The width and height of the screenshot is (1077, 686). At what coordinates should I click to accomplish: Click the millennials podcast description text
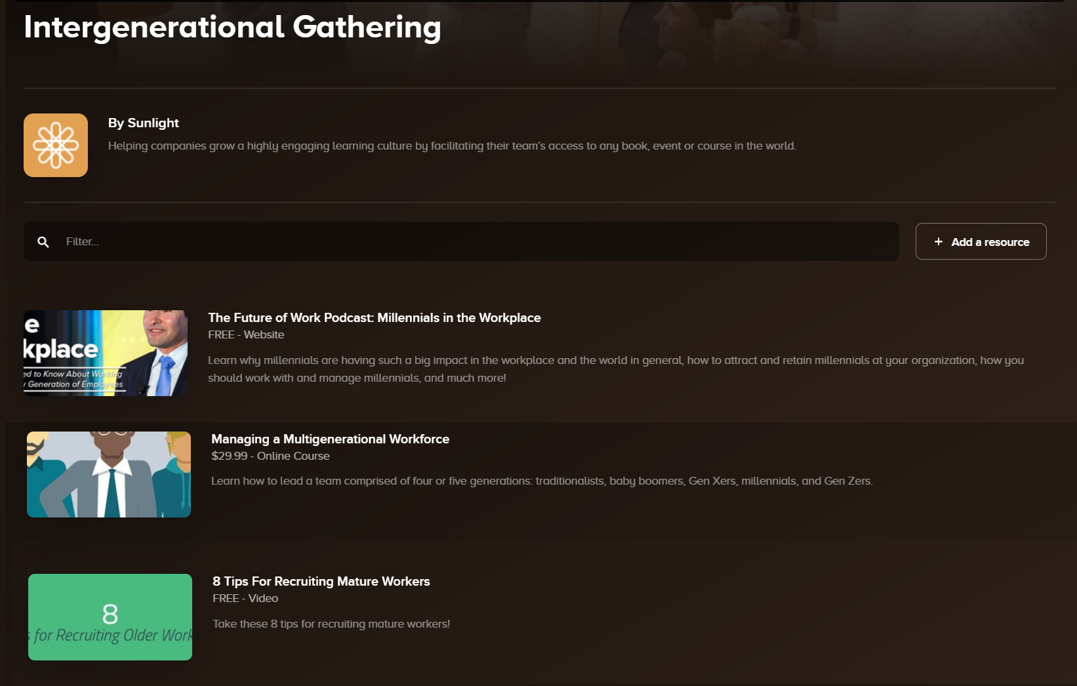pyautogui.click(x=615, y=369)
